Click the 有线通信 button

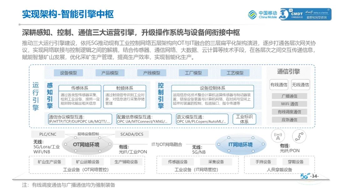(x=279, y=84)
